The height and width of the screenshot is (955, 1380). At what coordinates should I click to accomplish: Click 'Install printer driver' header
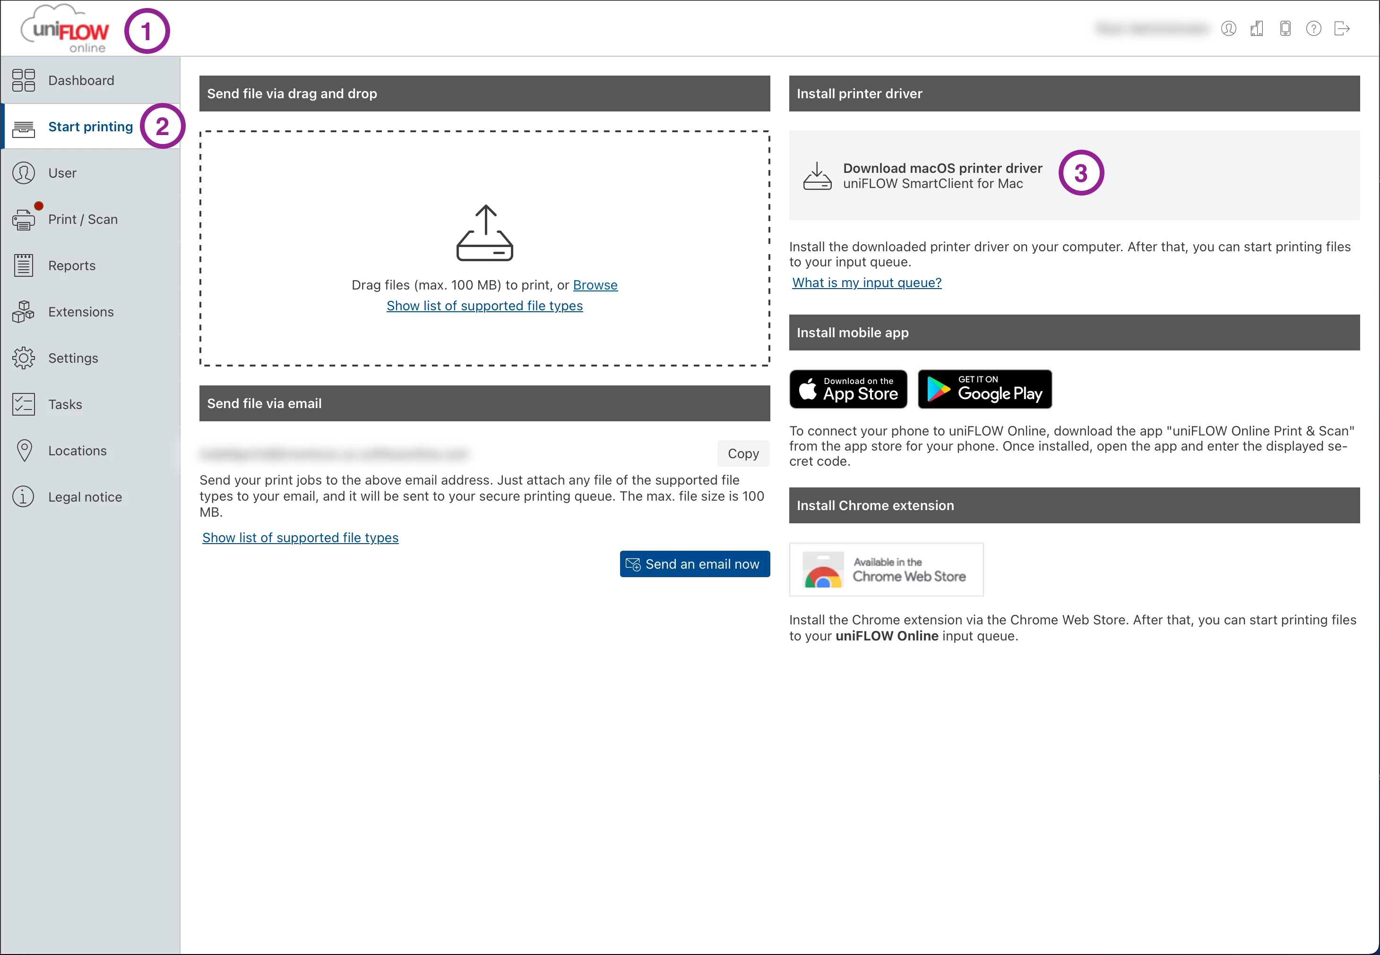click(1074, 94)
